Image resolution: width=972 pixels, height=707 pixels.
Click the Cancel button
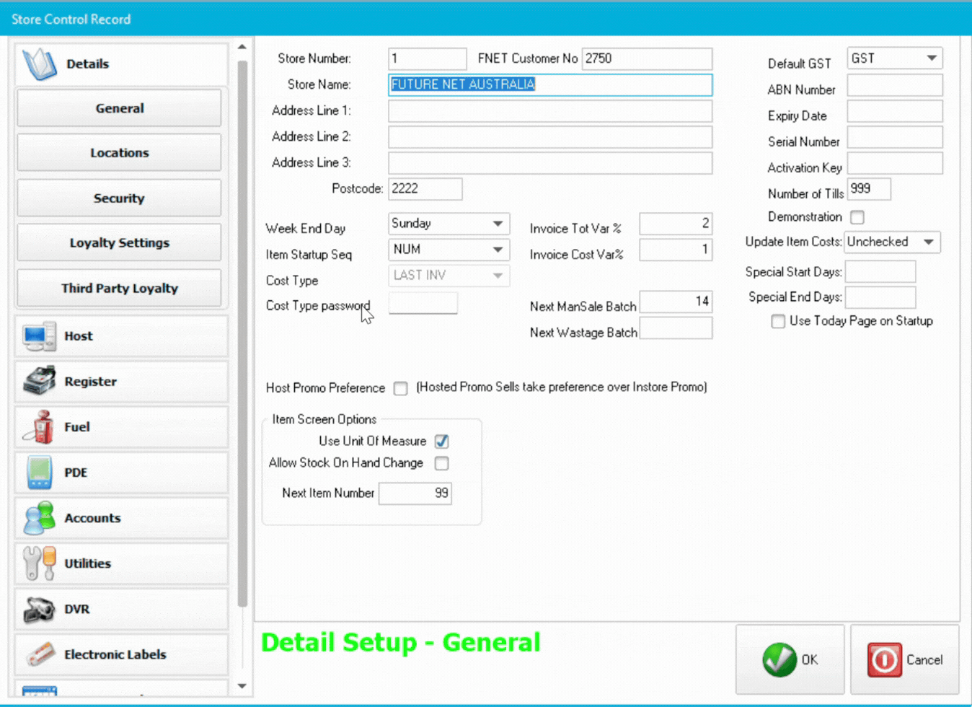pos(905,659)
